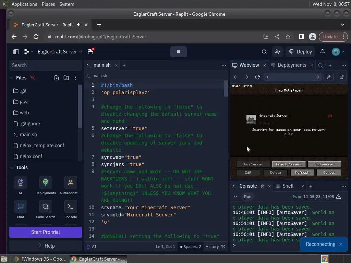Open the file History view
351x263 pixels.
click(215, 247)
